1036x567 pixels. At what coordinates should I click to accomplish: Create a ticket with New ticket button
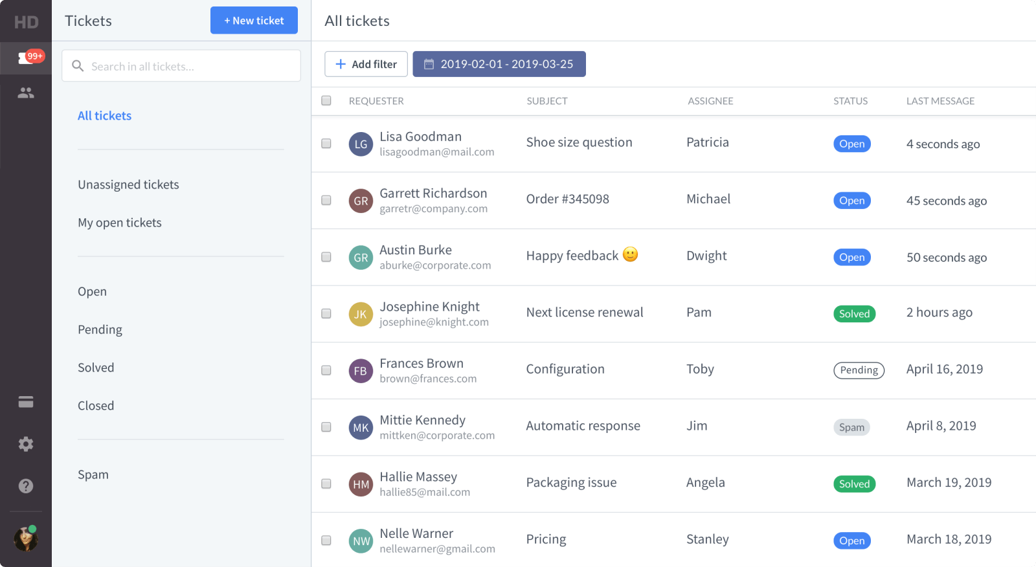click(254, 21)
